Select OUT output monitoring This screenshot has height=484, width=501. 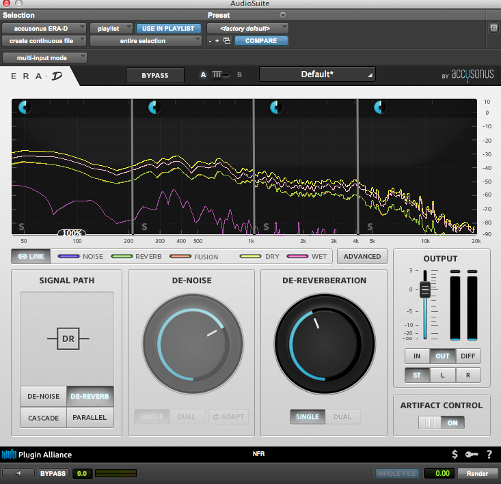(442, 356)
